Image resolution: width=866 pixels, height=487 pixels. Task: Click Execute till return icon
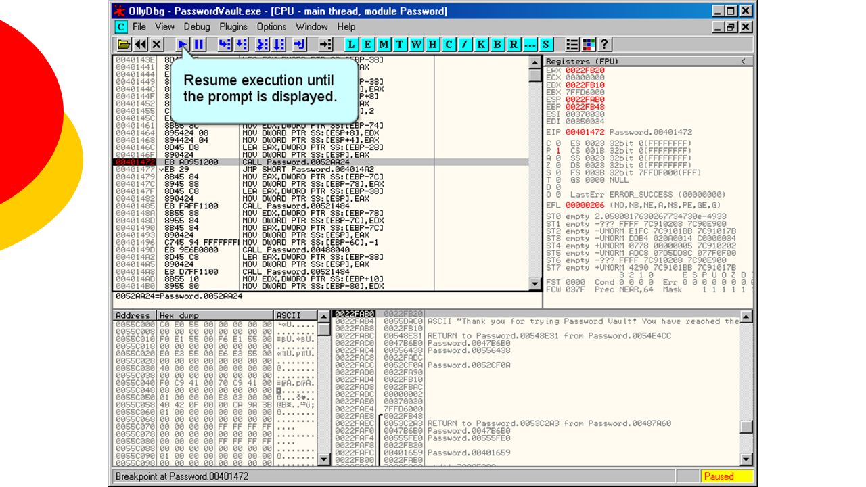click(300, 45)
